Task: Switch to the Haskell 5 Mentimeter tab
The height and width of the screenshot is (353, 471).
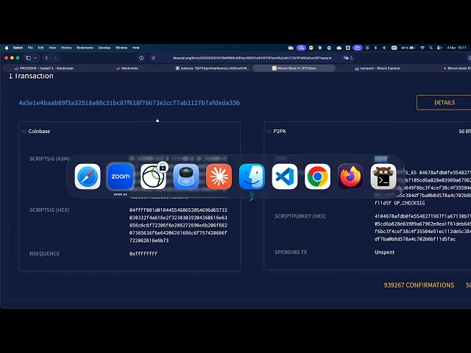Action: [x=44, y=68]
